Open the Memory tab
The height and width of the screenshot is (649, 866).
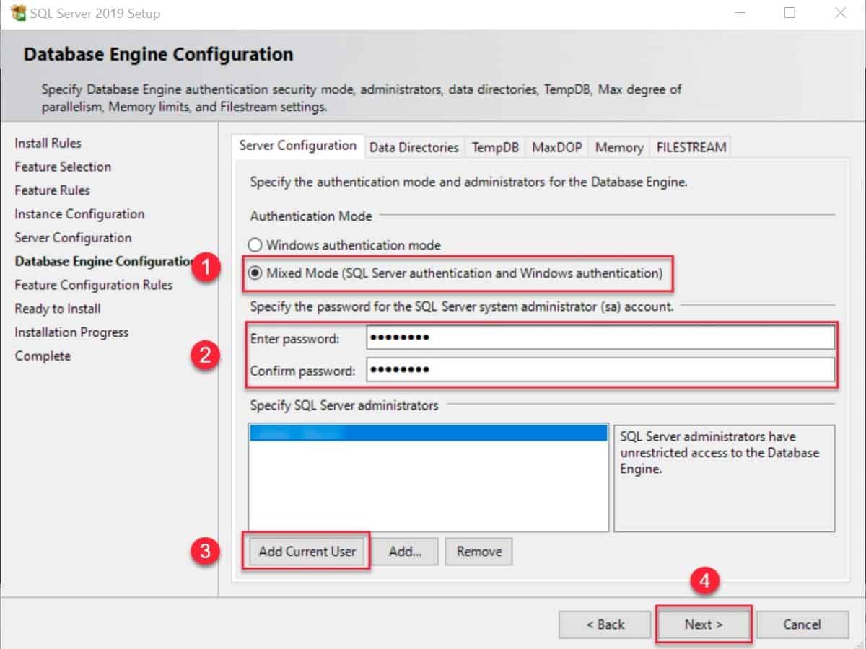coord(618,147)
